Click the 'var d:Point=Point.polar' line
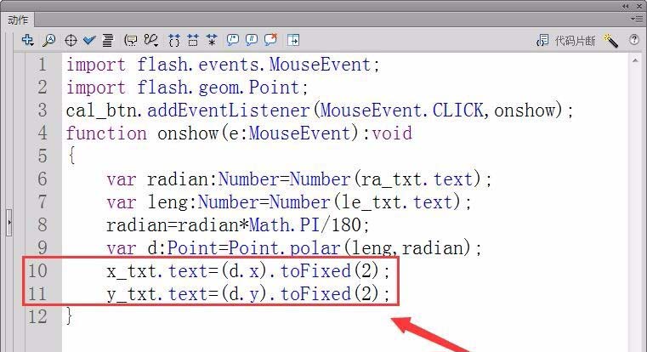The width and height of the screenshot is (647, 352). (294, 248)
